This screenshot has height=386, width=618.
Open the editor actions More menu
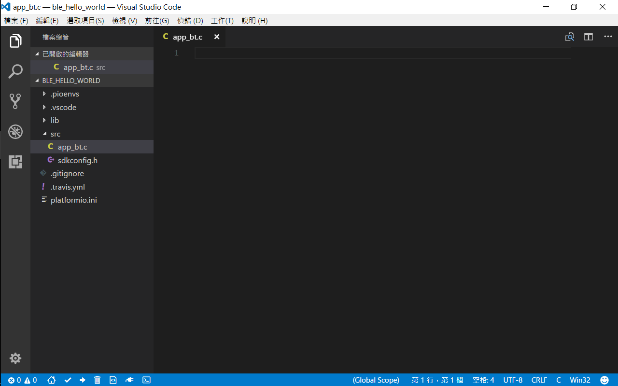tap(607, 37)
